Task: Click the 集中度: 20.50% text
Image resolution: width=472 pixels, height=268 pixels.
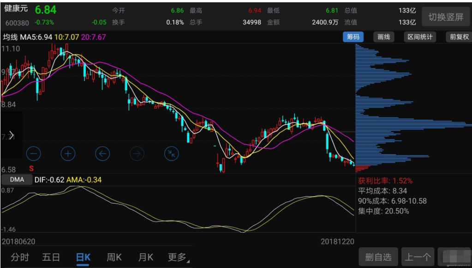Action: 383,211
